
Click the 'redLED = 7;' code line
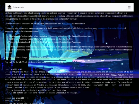[x=15, y=101]
